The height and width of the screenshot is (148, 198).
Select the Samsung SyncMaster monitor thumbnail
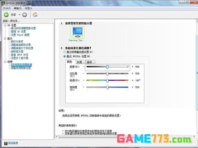coord(77,32)
